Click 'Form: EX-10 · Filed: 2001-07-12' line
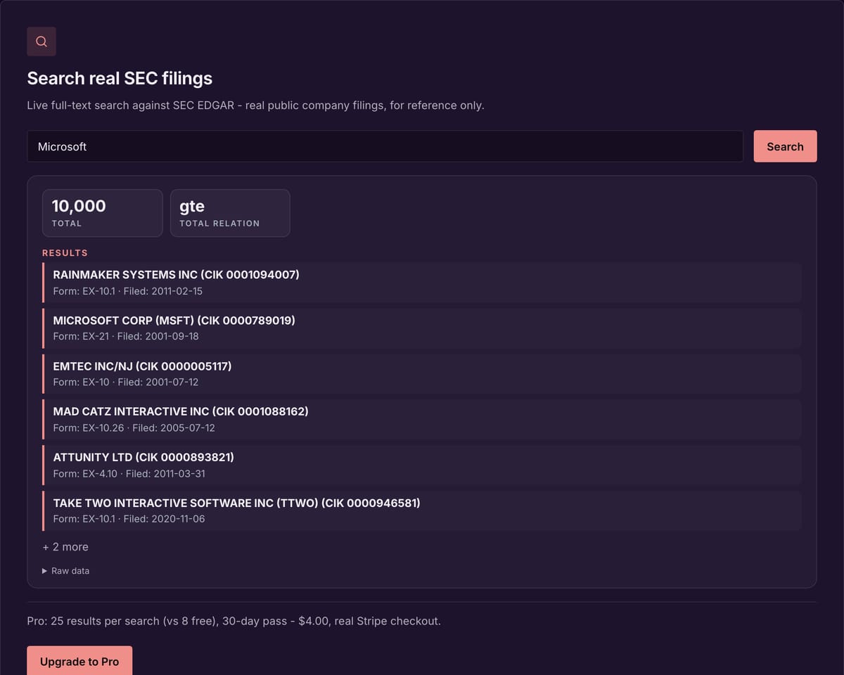 point(126,382)
